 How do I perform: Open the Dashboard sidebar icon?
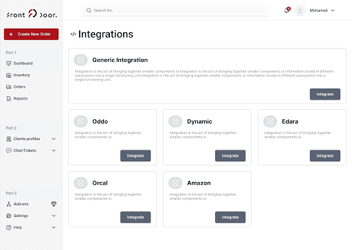coord(9,63)
